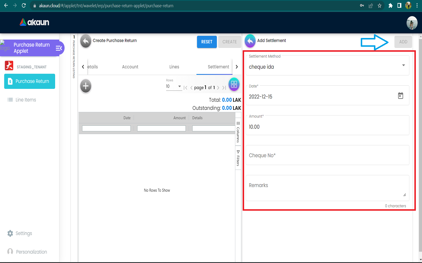Focus the Remarks text area
The image size is (422, 263).
327,188
